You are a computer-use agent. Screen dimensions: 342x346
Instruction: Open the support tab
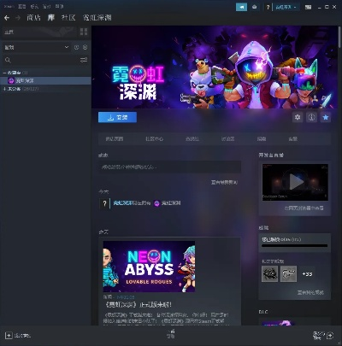pos(293,139)
